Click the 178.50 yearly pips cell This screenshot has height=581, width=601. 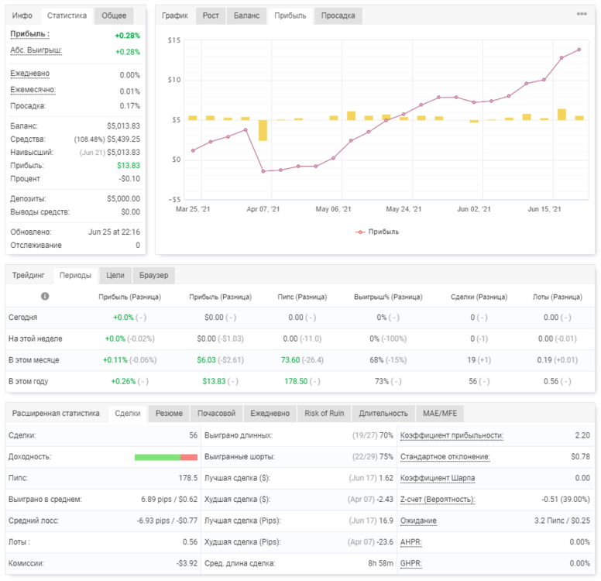[x=296, y=382]
